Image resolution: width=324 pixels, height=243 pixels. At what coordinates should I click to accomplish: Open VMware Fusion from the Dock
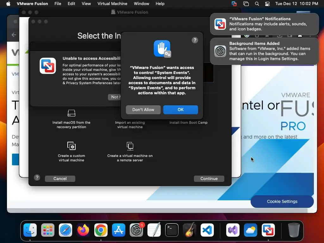268,230
